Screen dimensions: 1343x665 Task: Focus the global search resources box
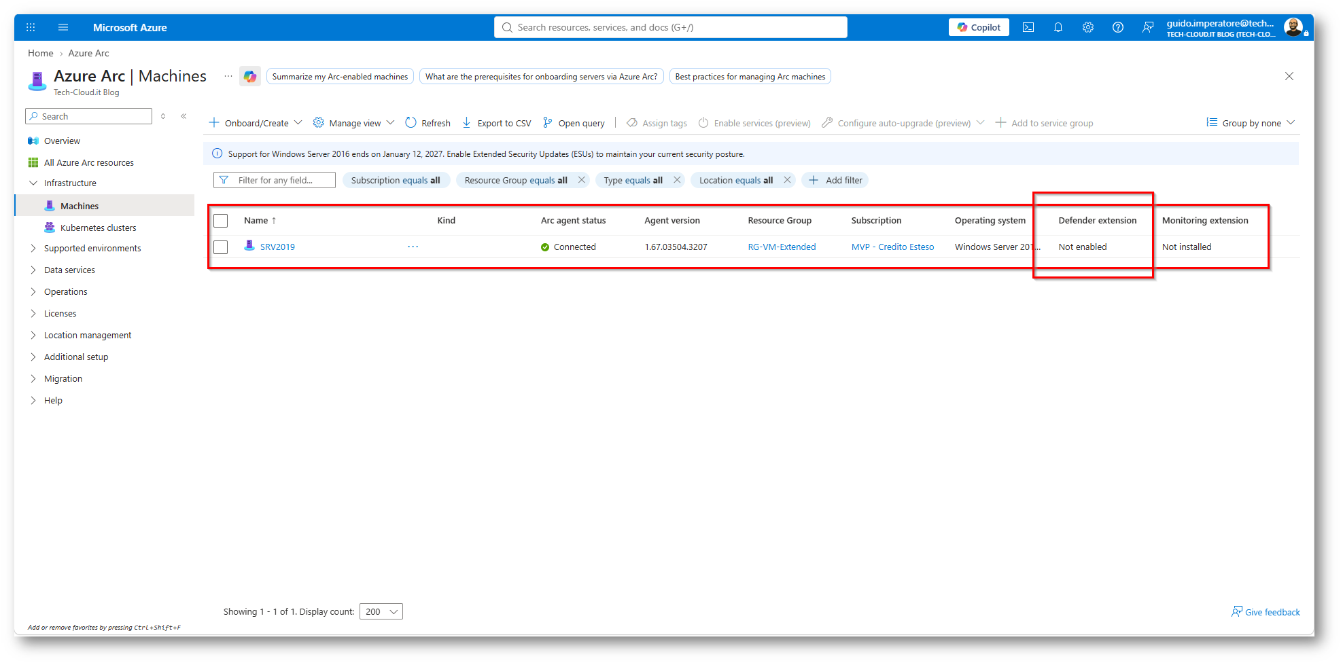tap(671, 27)
